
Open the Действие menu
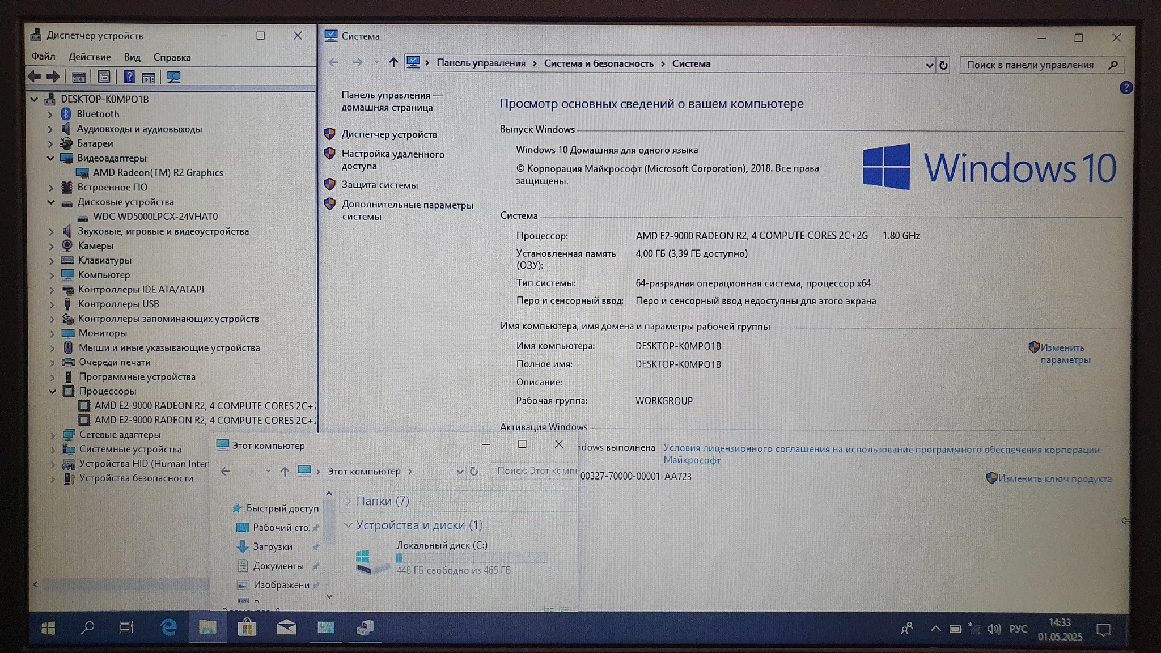point(90,57)
